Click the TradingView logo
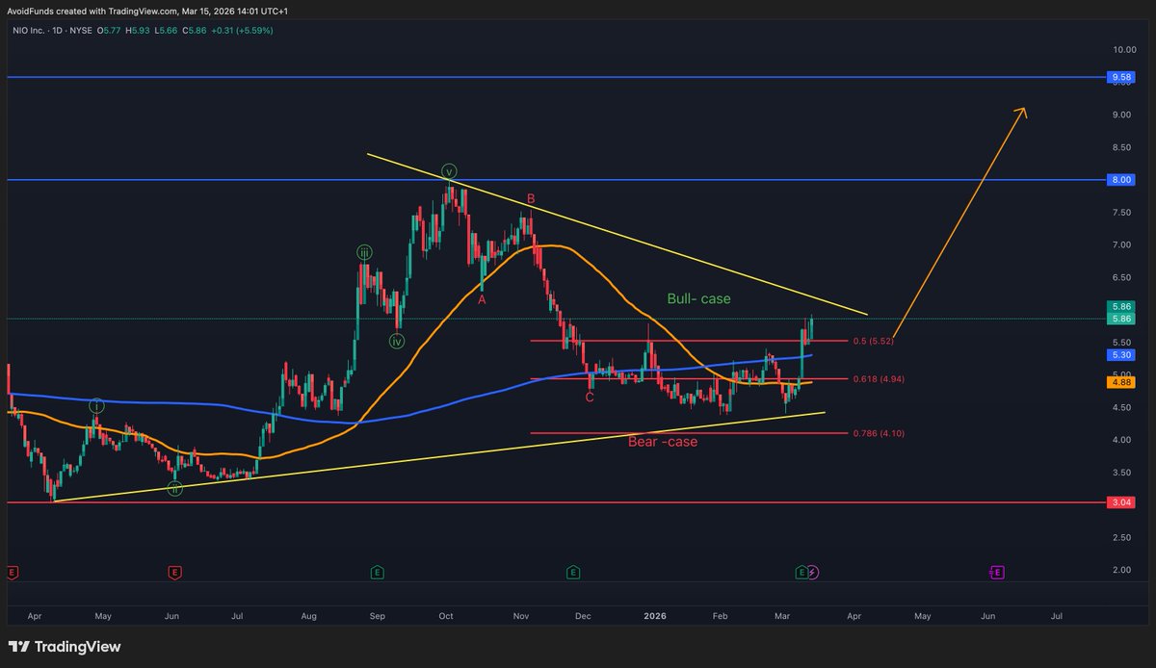Viewport: 1156px width, 668px height. point(65,646)
